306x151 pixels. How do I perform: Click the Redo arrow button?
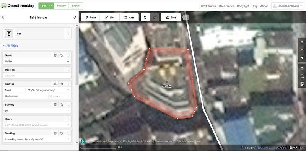tap(155, 17)
